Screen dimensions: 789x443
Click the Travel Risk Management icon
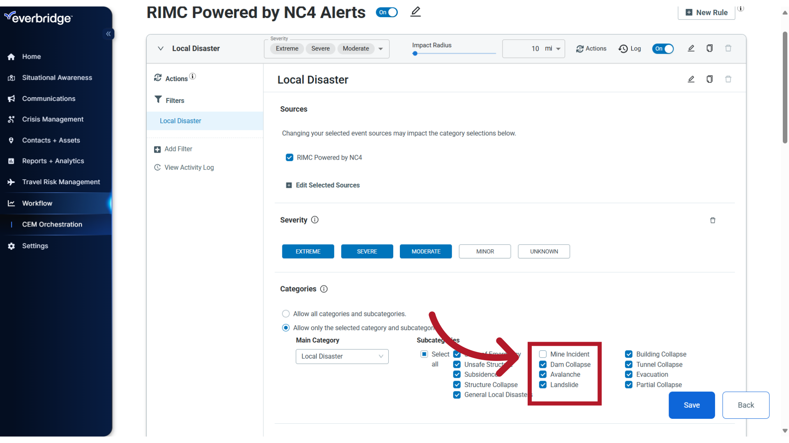11,182
